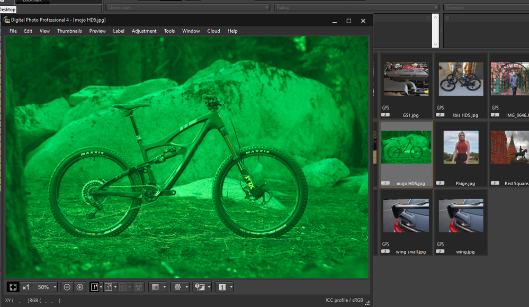Select the before/after split comparison icon
Viewport: 529px width, 307px height.
click(x=109, y=287)
